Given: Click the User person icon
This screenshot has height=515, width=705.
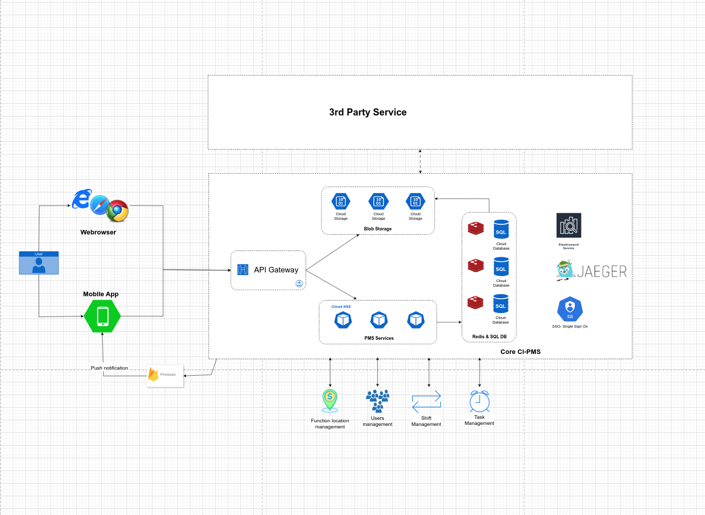Looking at the screenshot, I should click(x=39, y=265).
